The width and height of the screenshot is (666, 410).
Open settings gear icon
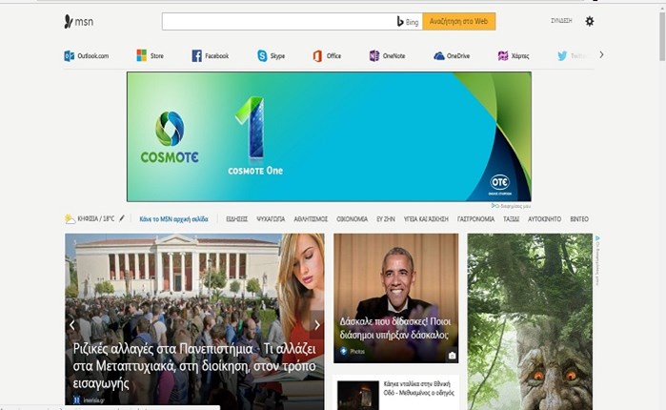pyautogui.click(x=590, y=21)
